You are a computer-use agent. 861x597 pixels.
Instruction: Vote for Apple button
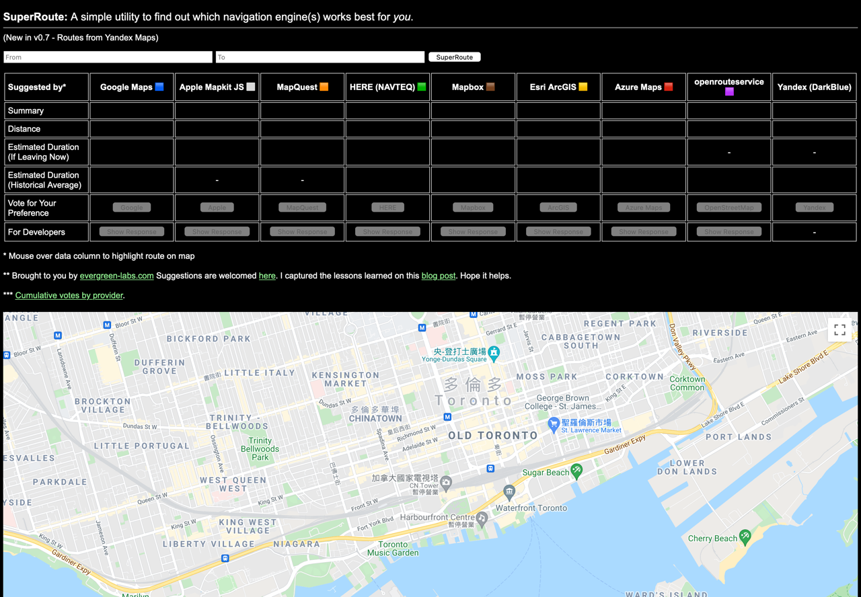click(217, 208)
